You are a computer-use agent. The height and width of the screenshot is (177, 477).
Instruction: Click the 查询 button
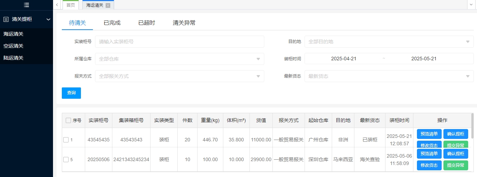tap(71, 93)
